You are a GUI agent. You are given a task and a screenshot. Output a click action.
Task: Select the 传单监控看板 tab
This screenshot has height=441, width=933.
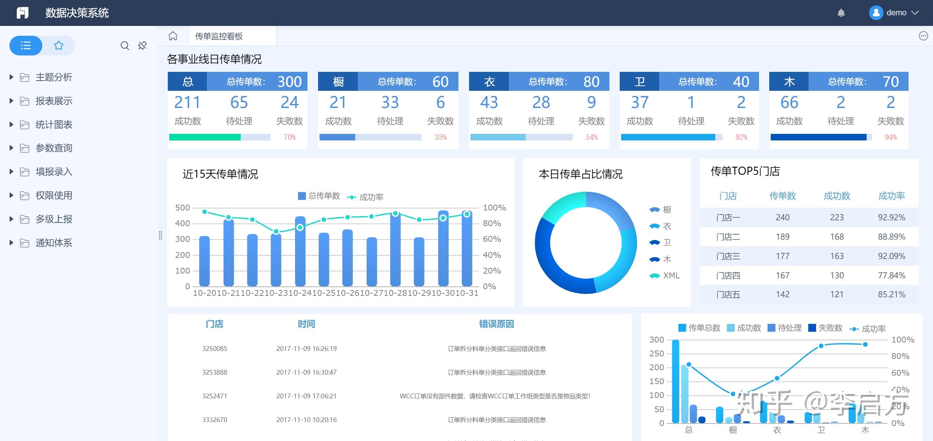tap(232, 36)
